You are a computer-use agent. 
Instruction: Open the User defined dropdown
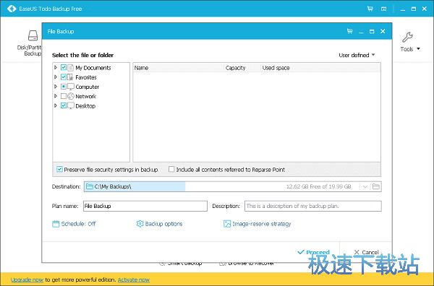357,55
